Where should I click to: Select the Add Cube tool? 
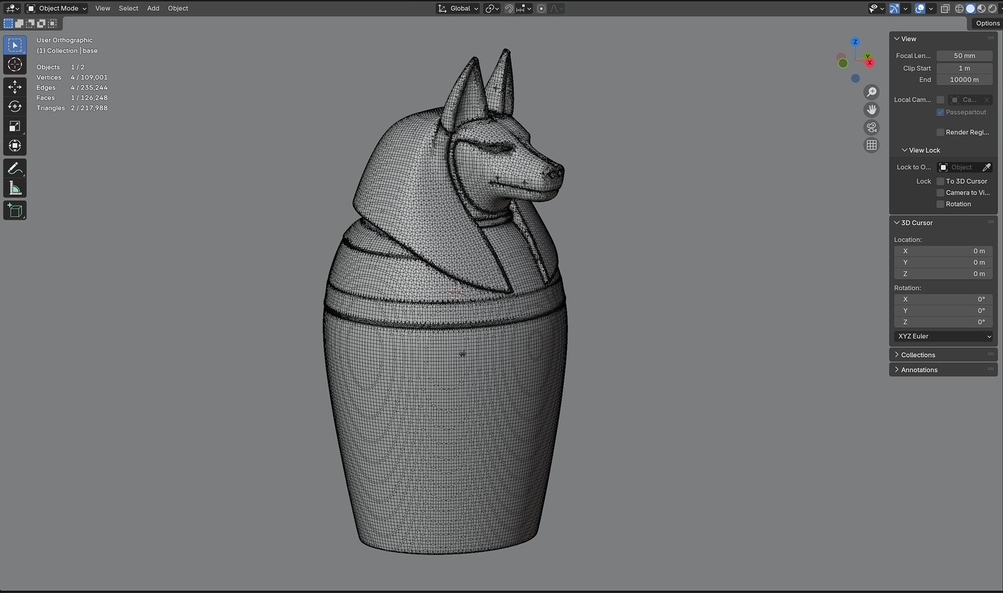(15, 211)
